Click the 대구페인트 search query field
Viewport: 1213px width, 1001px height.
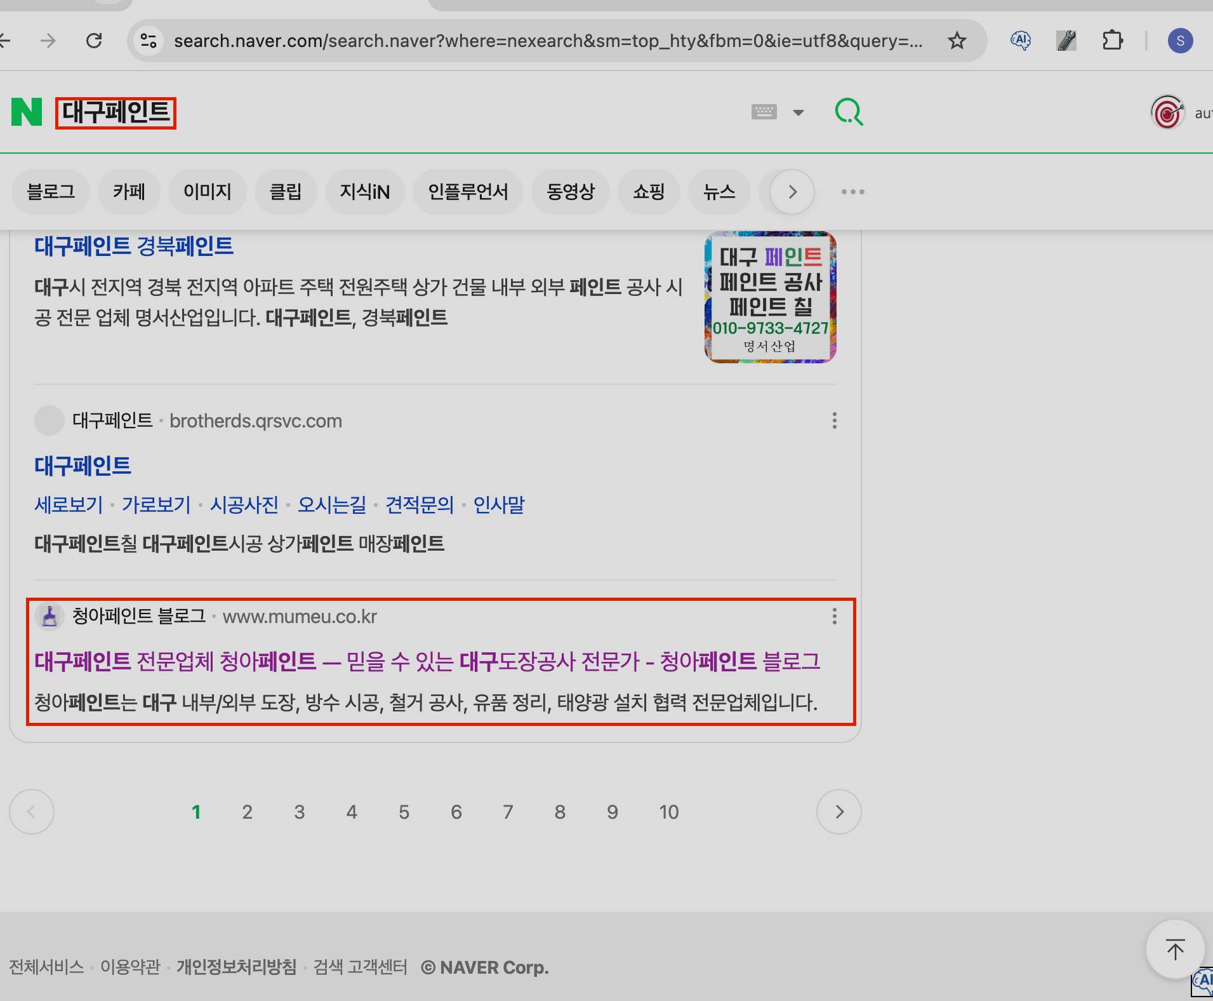pos(116,113)
